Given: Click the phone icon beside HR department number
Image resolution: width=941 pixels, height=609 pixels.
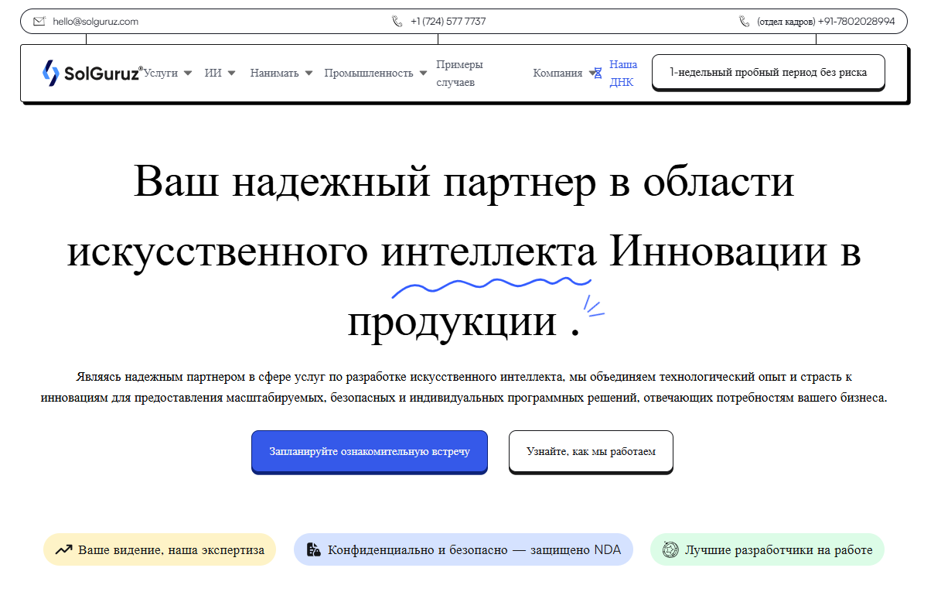Looking at the screenshot, I should click(745, 22).
